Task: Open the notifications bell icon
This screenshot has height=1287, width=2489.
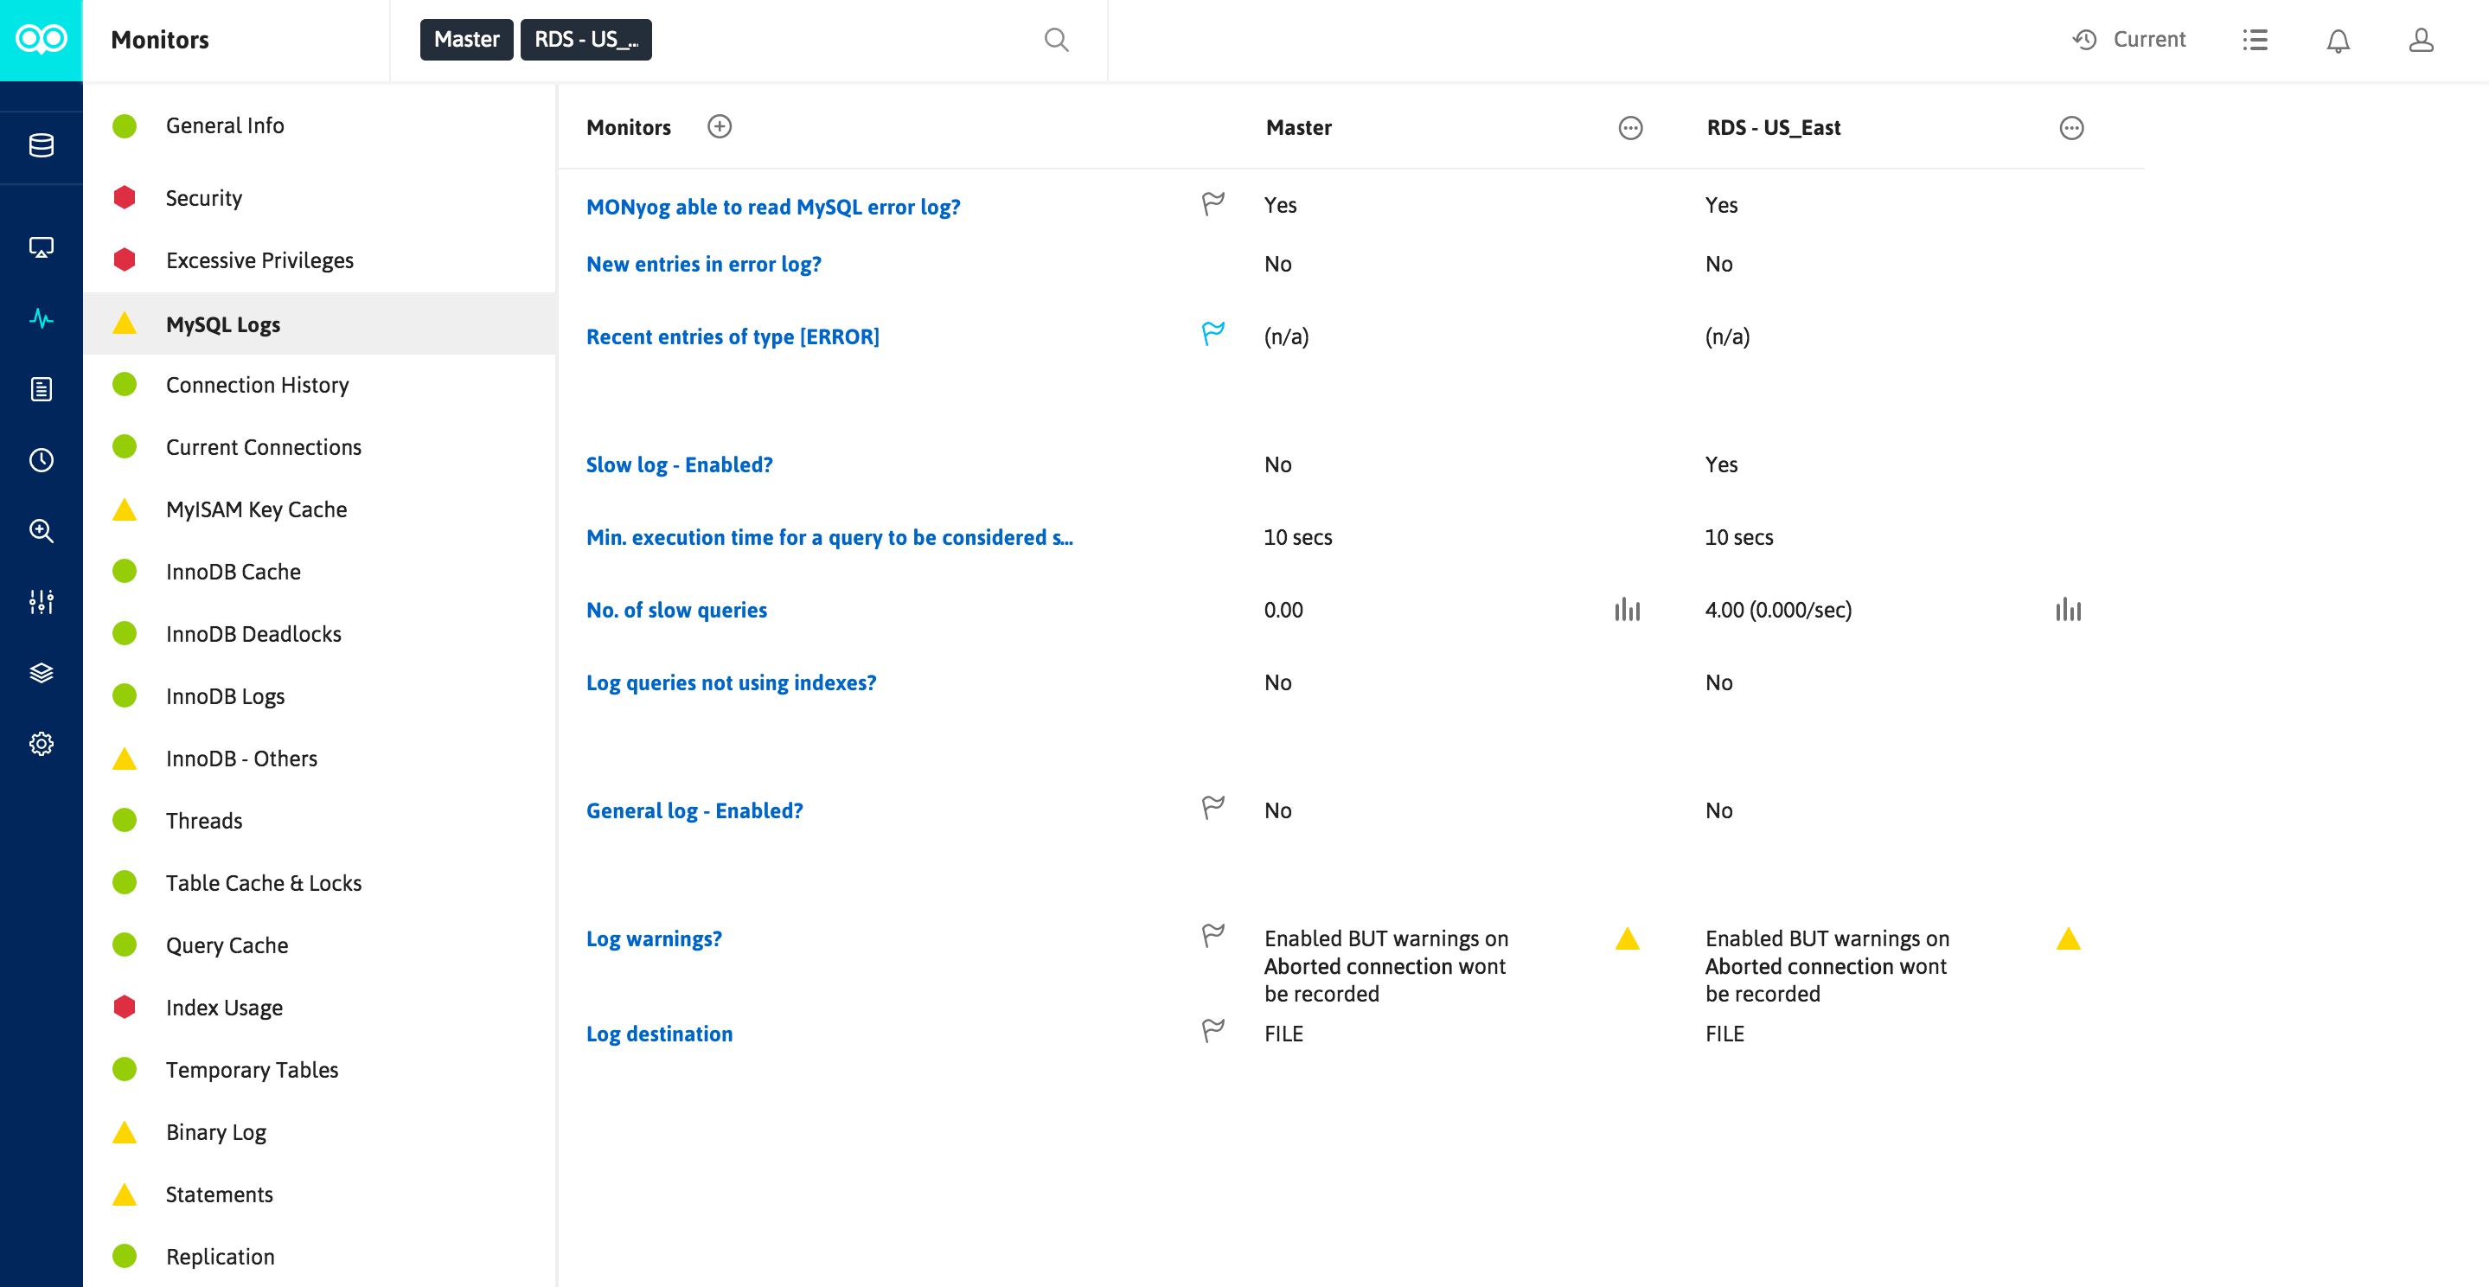Action: coord(2338,40)
